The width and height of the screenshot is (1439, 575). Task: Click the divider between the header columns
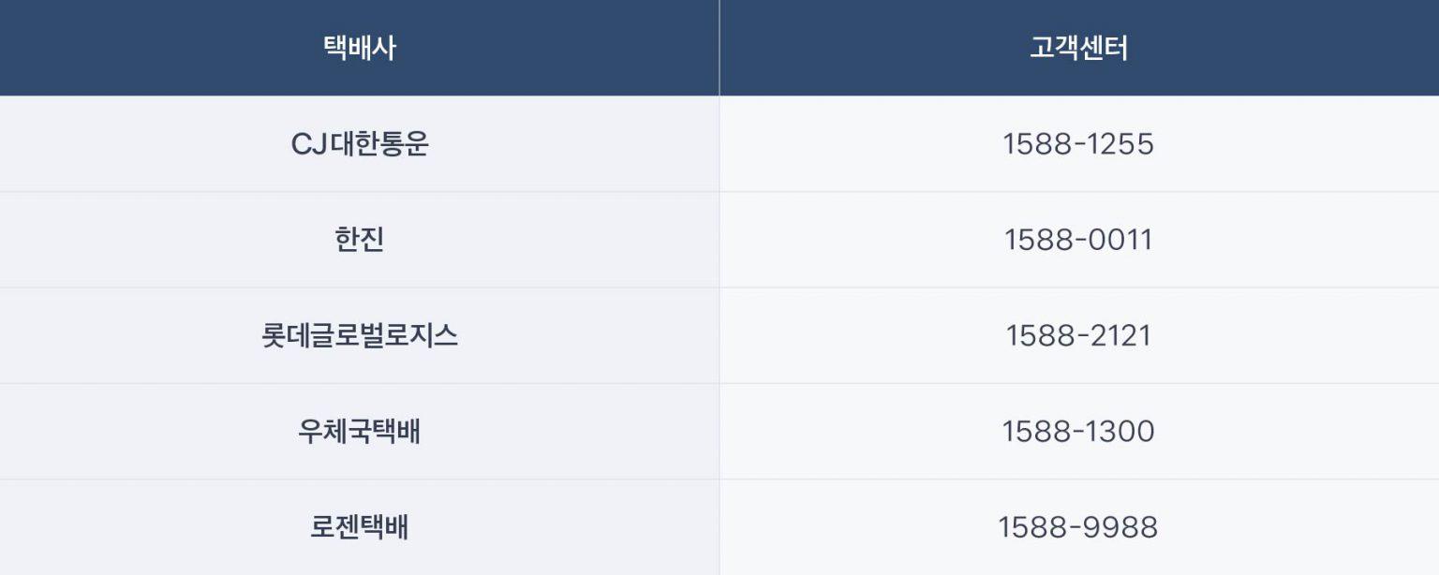click(719, 48)
